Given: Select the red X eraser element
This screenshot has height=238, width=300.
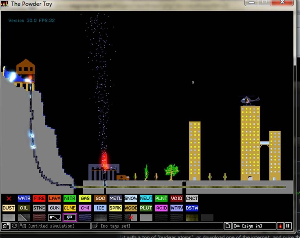Looking at the screenshot, I should coord(9,198).
